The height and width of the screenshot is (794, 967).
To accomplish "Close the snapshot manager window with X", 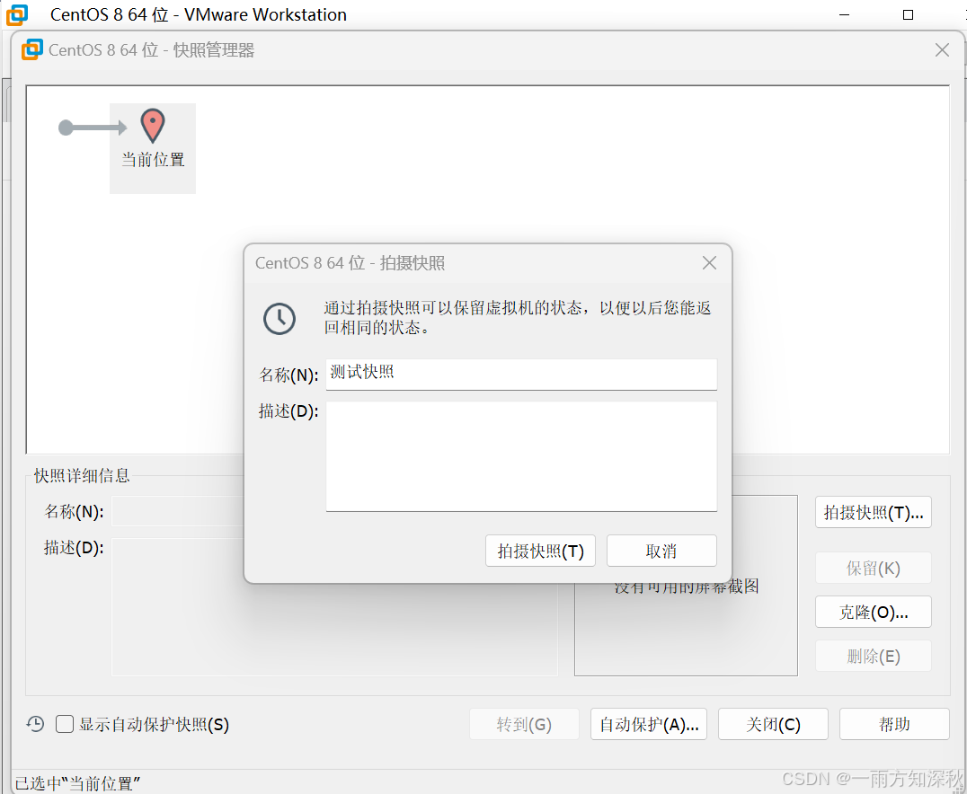I will [942, 50].
